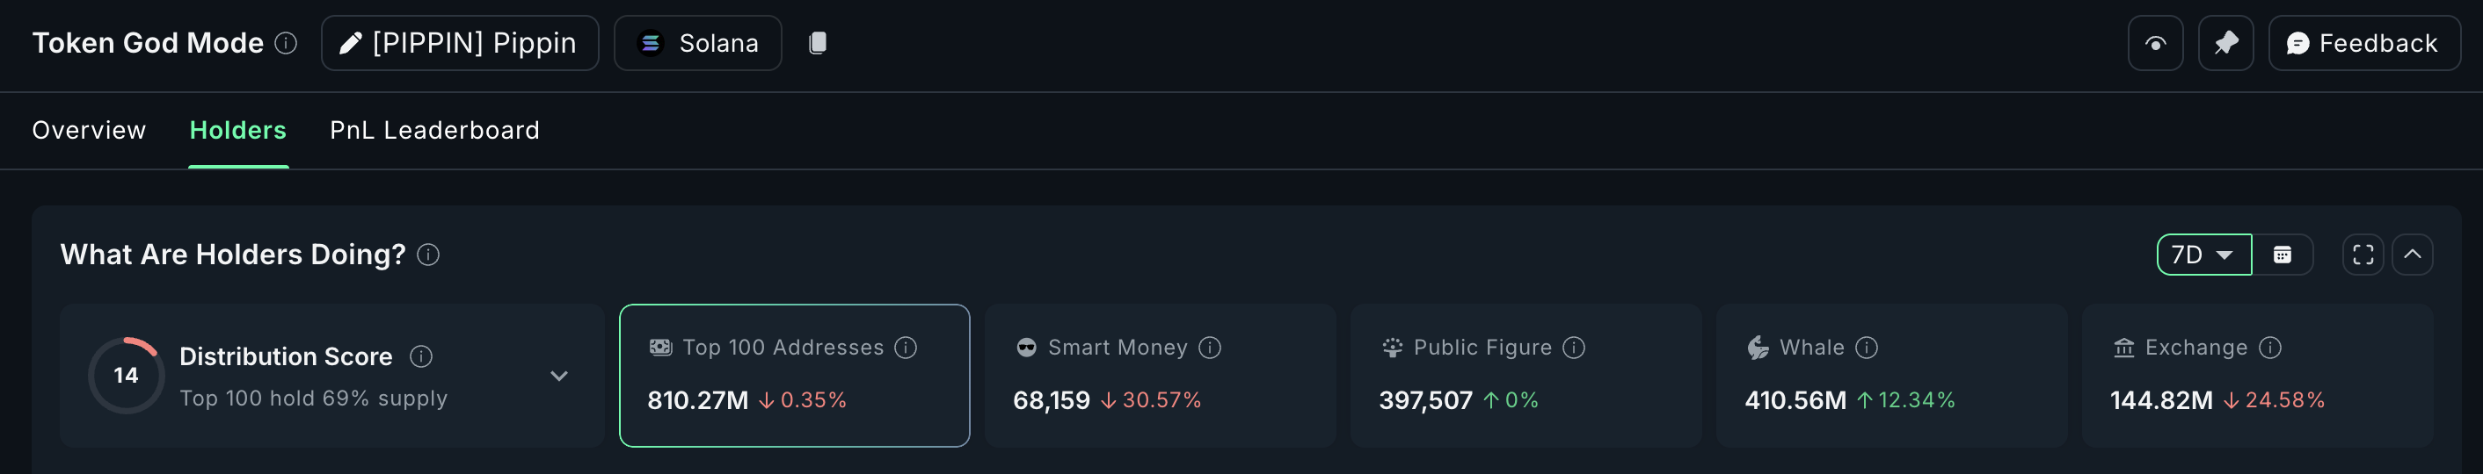The height and width of the screenshot is (474, 2483).
Task: Click the pin icon button
Action: (x=2225, y=43)
